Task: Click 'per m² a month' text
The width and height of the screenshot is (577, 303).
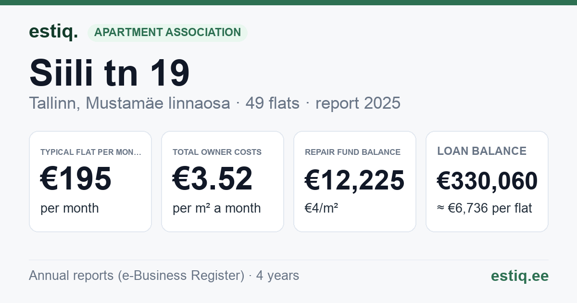Action: [x=216, y=208]
